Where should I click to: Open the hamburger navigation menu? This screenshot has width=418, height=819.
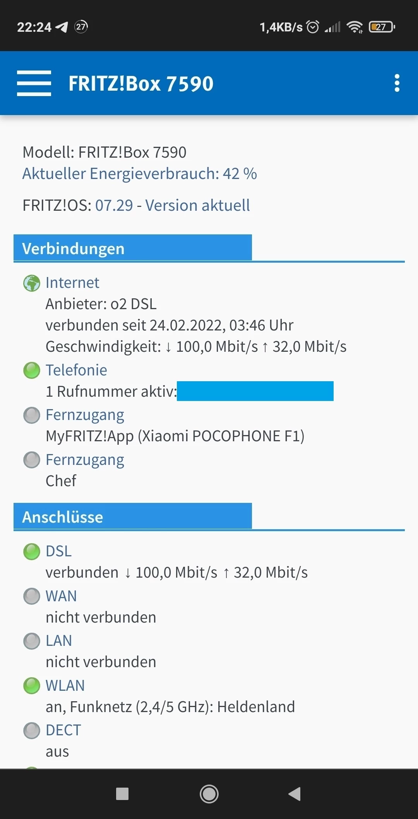pos(34,83)
